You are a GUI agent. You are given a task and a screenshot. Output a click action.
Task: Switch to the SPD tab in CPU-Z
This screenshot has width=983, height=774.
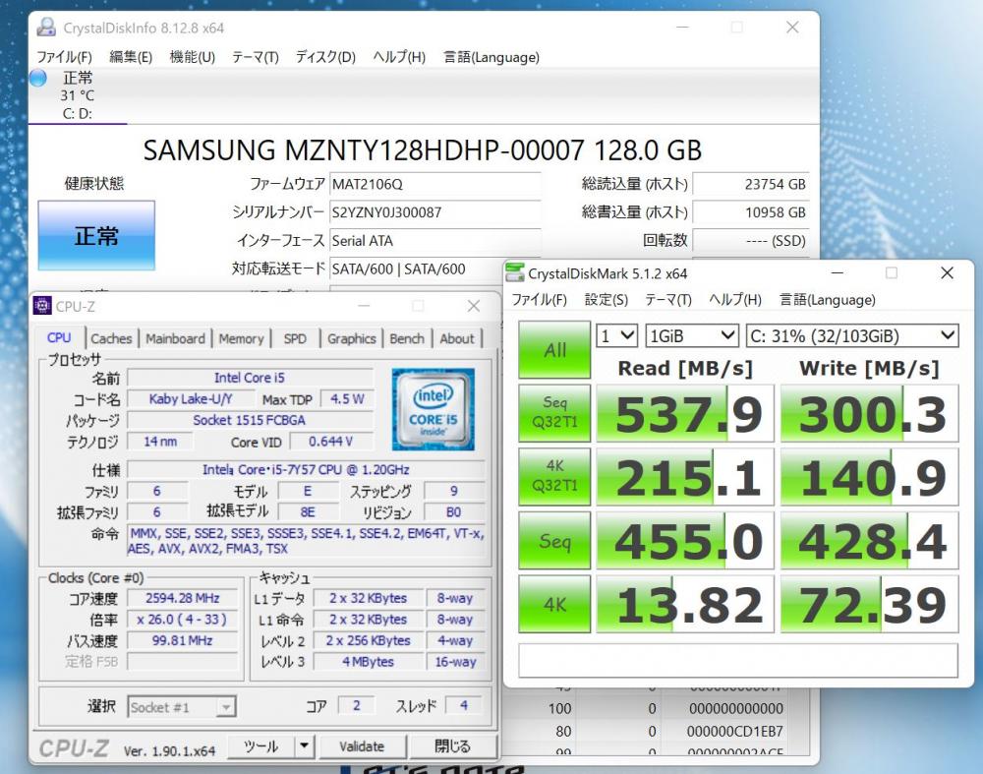[295, 338]
